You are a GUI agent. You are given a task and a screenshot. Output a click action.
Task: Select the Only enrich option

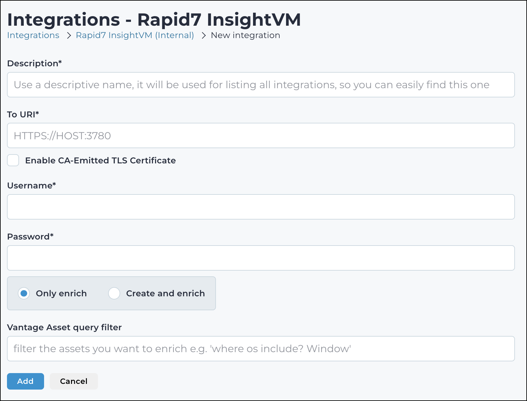tap(24, 293)
